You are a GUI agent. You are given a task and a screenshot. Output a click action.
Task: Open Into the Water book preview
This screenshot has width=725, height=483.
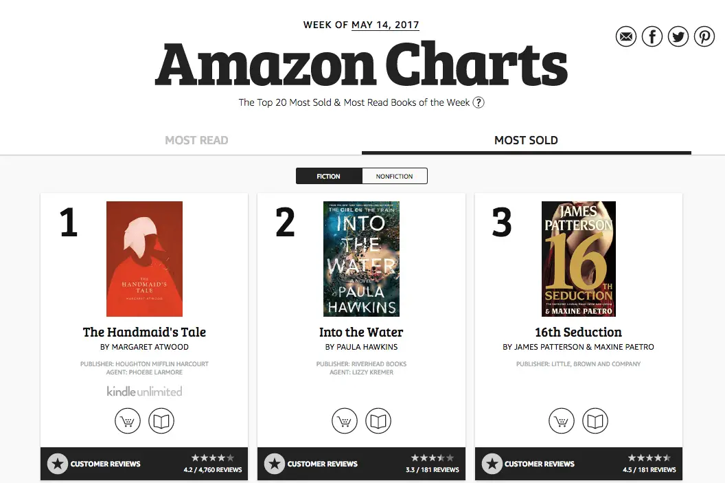pos(378,421)
